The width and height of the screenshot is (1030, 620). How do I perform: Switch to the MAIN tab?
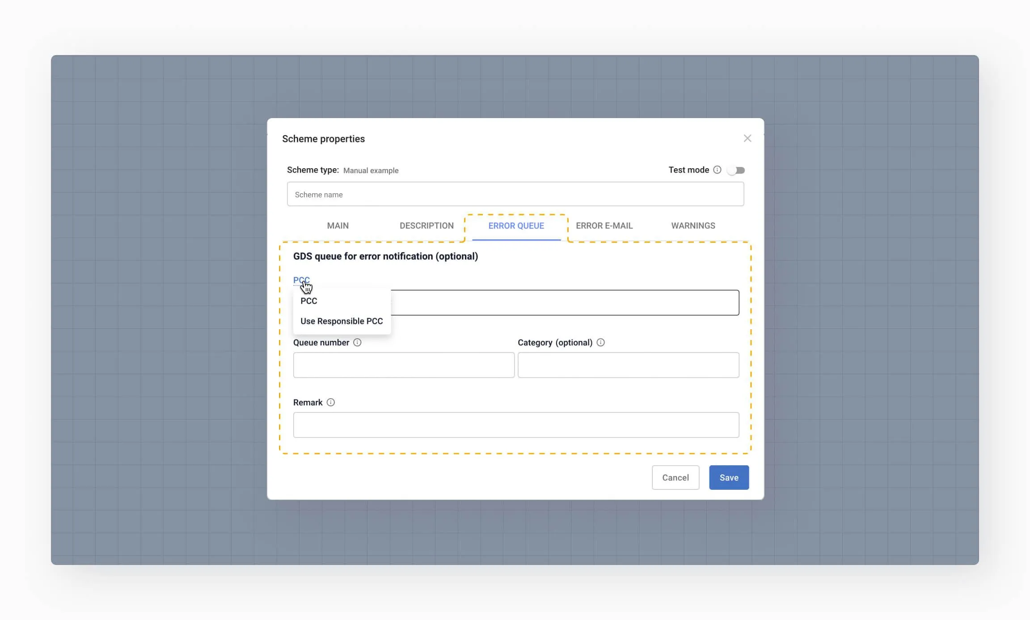click(338, 226)
